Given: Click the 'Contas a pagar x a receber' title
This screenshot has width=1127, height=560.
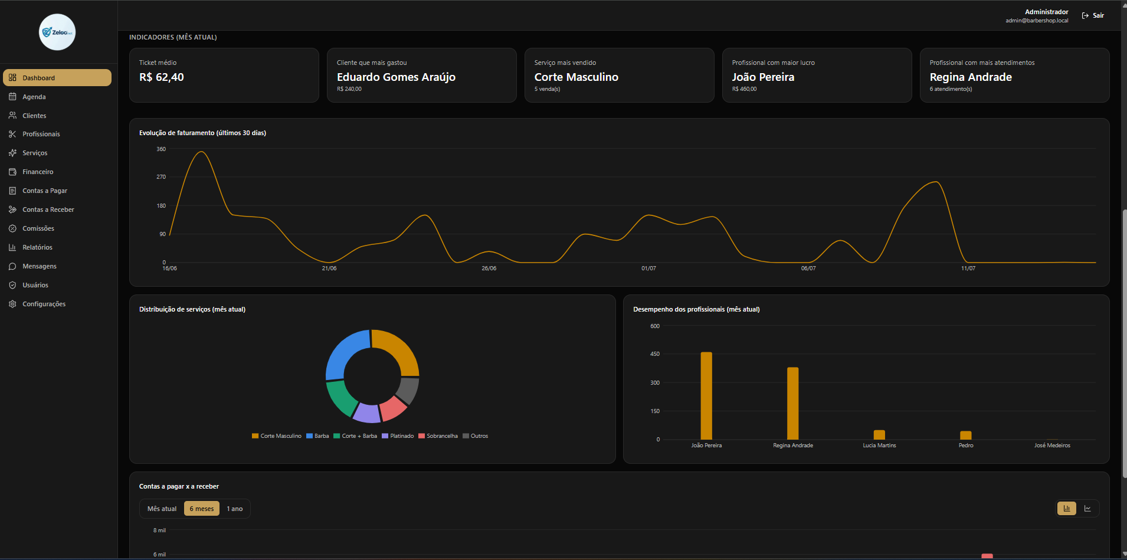Looking at the screenshot, I should point(179,486).
